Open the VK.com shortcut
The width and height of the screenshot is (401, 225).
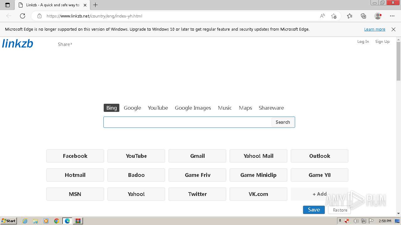(258, 194)
